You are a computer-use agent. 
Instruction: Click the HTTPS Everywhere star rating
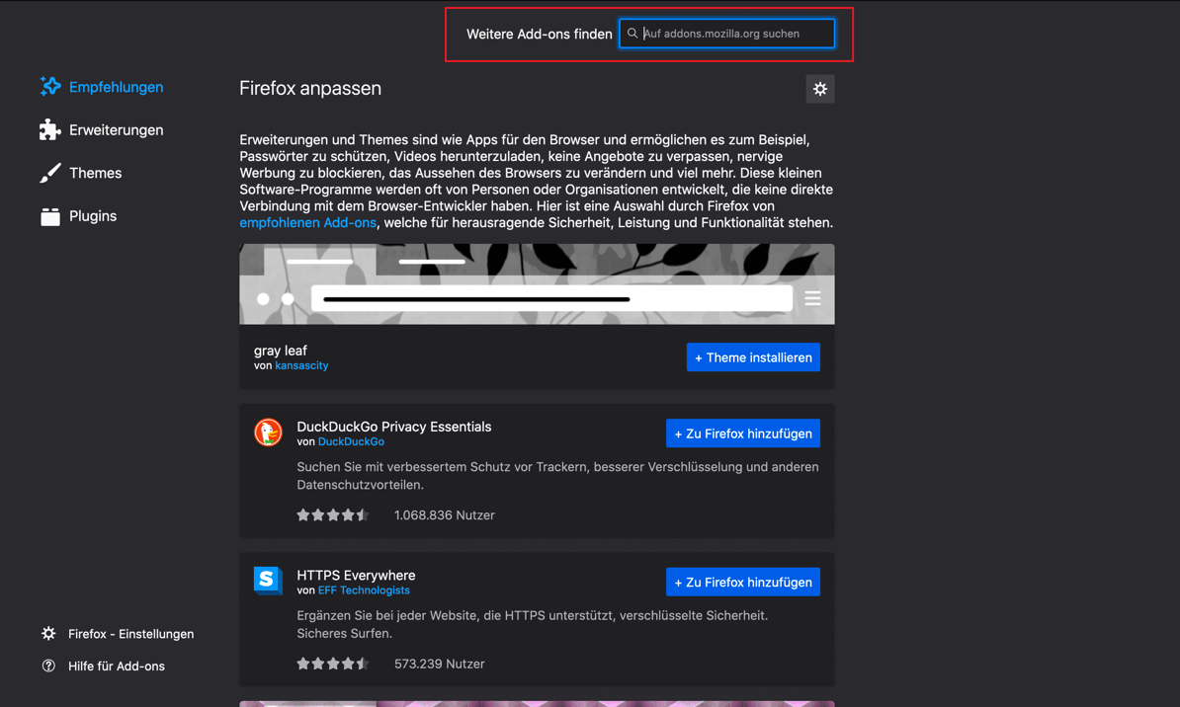pos(333,664)
